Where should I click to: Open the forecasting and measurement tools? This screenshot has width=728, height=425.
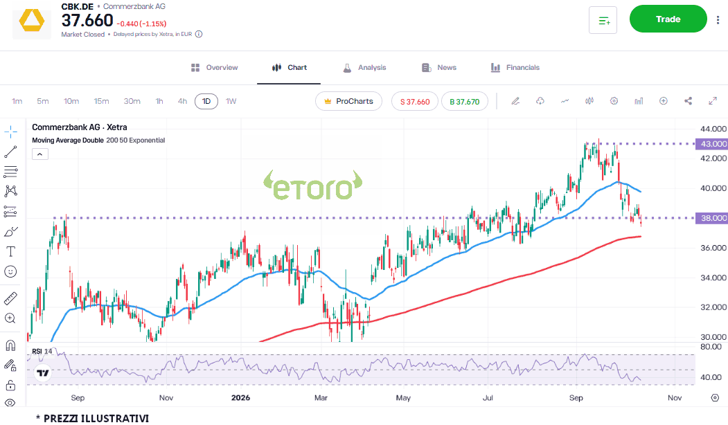tap(10, 211)
